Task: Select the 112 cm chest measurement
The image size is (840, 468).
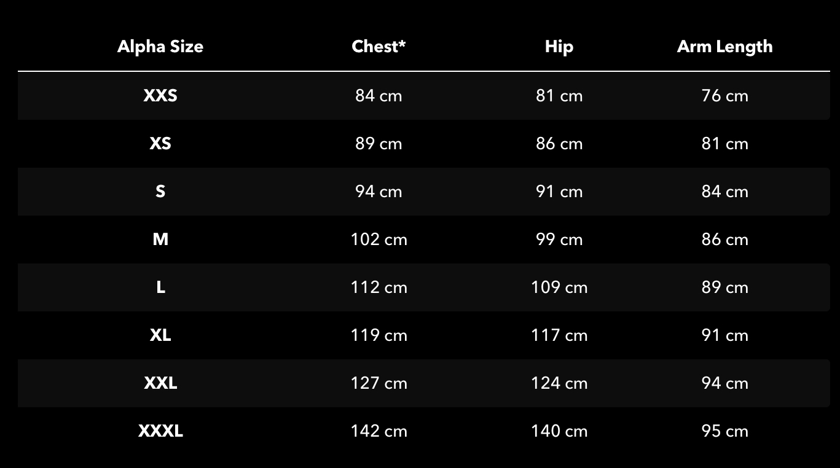Action: 379,287
